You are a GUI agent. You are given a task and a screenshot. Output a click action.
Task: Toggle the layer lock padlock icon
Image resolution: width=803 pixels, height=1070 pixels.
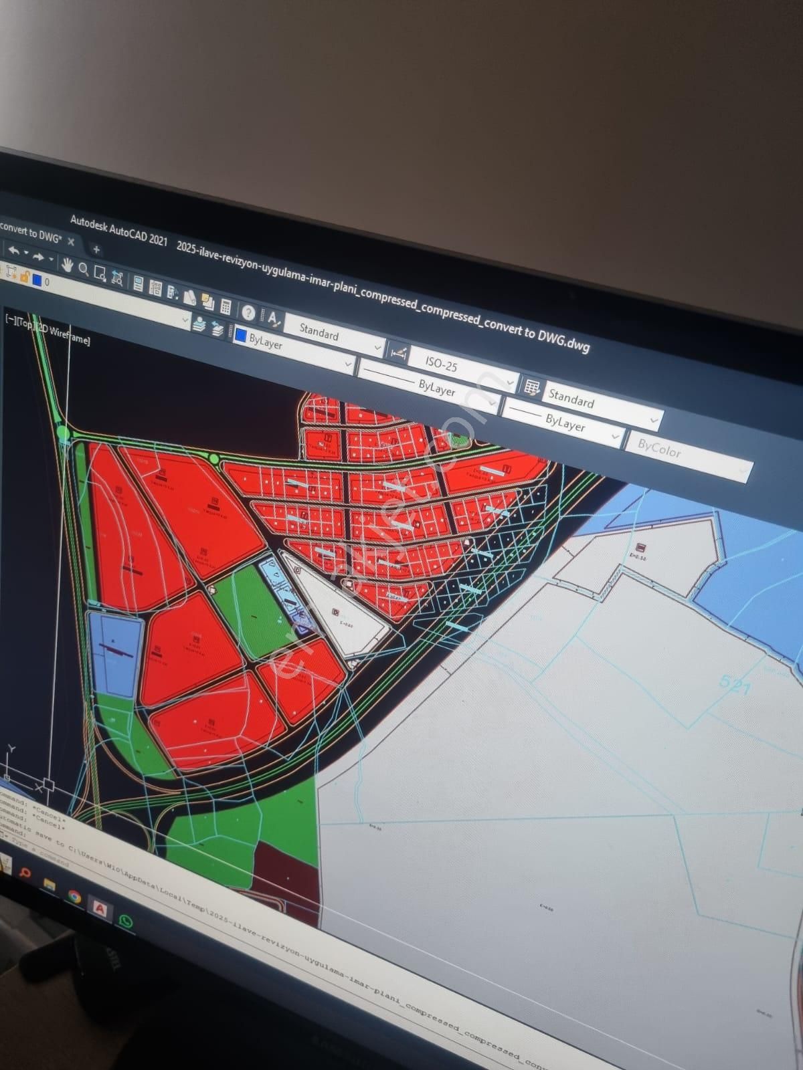[x=25, y=276]
